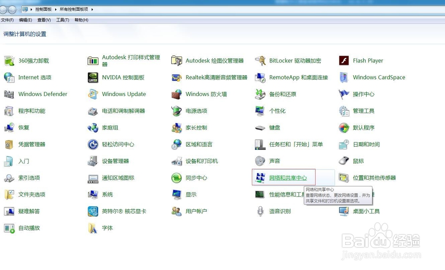The image size is (445, 270).
Task: Open 疑难解答 link
Action: click(x=29, y=211)
